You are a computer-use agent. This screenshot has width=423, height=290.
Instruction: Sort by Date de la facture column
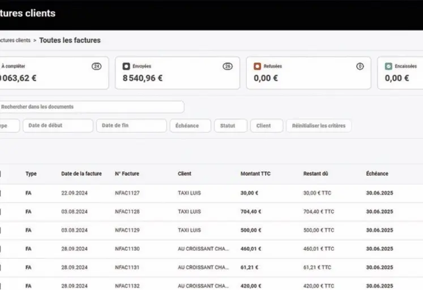click(82, 174)
